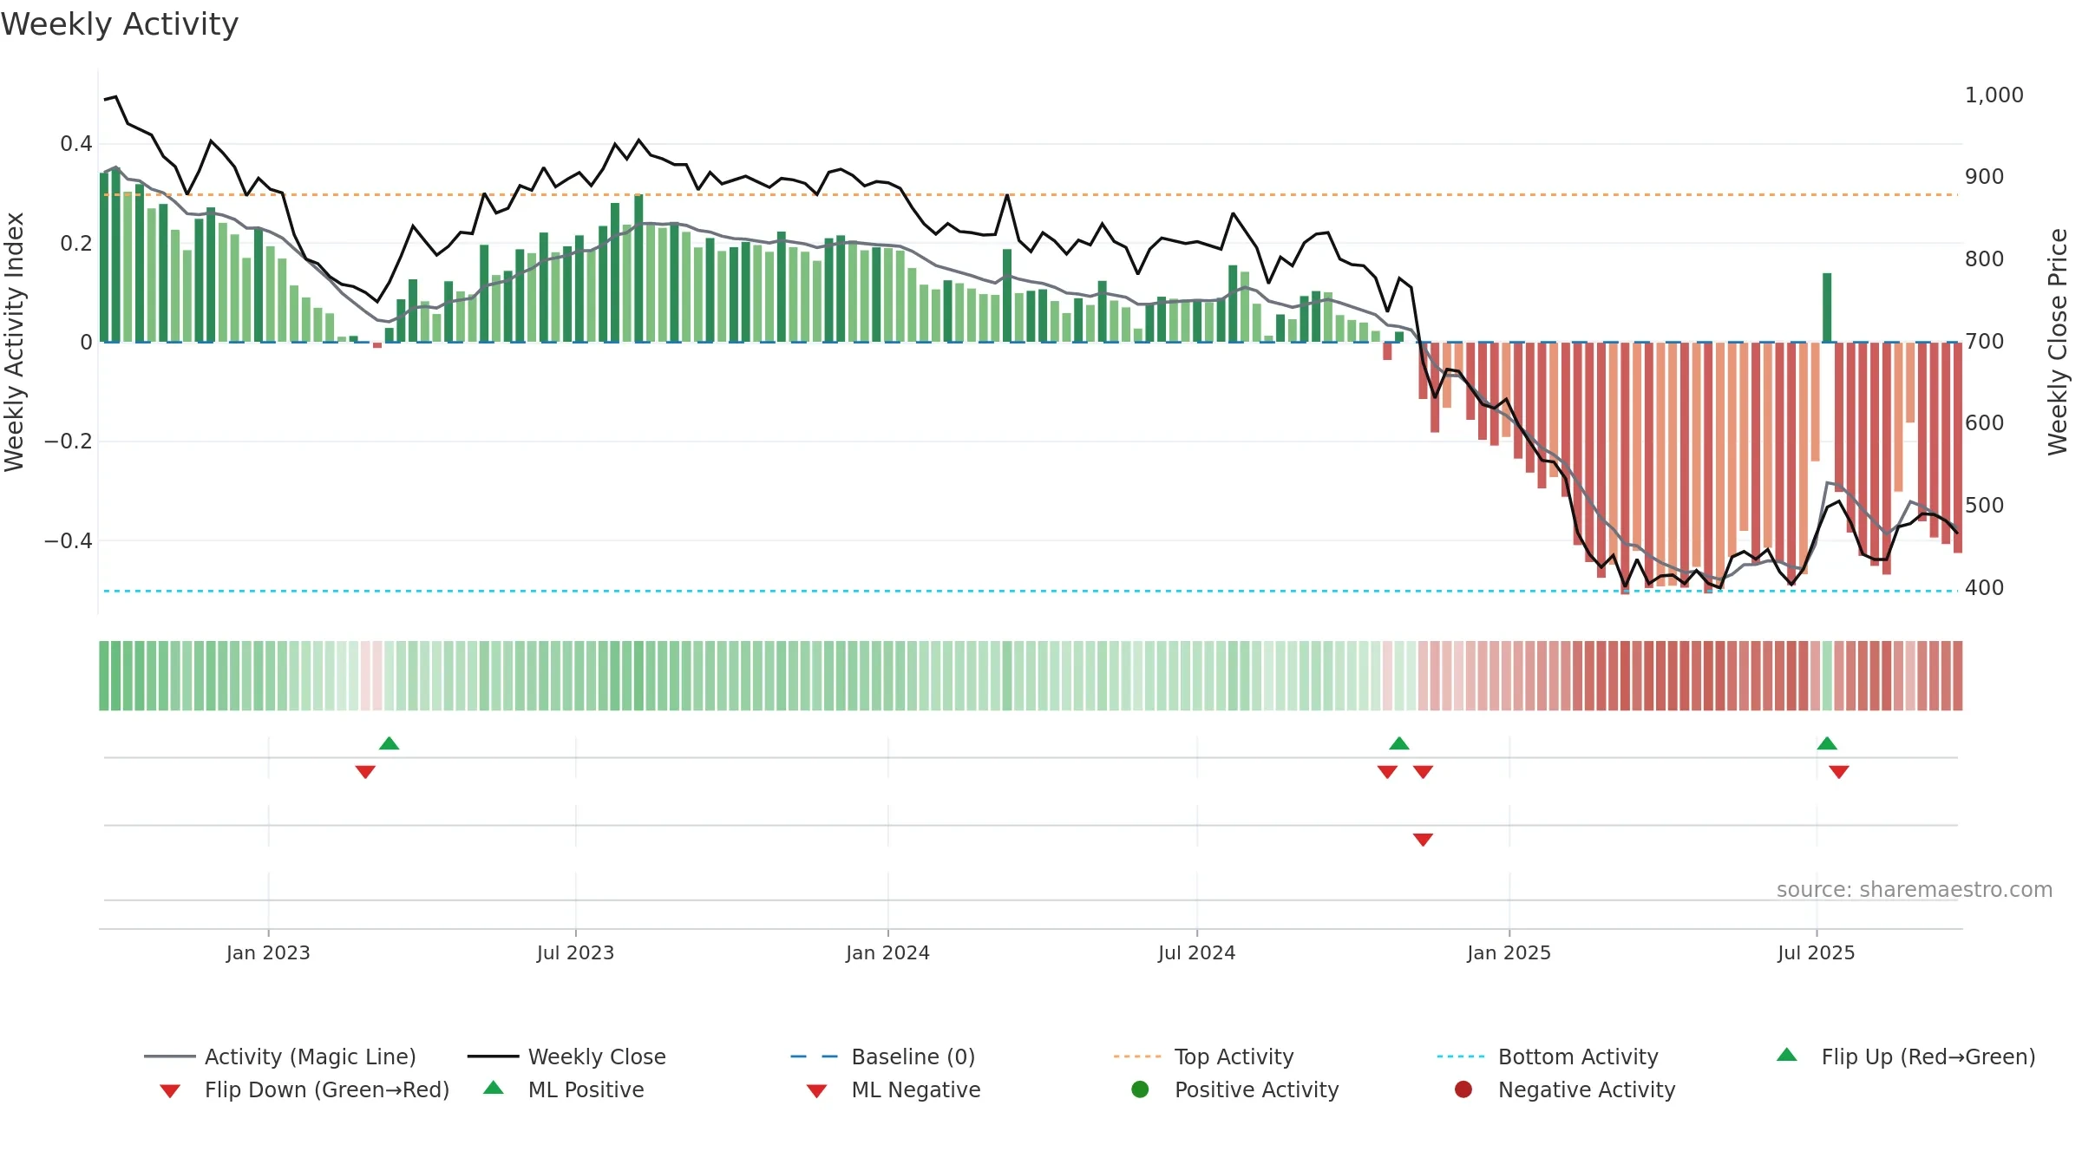Toggle the Weekly Close legend entry
Screen dimensions: 2082x1171
[566, 1057]
